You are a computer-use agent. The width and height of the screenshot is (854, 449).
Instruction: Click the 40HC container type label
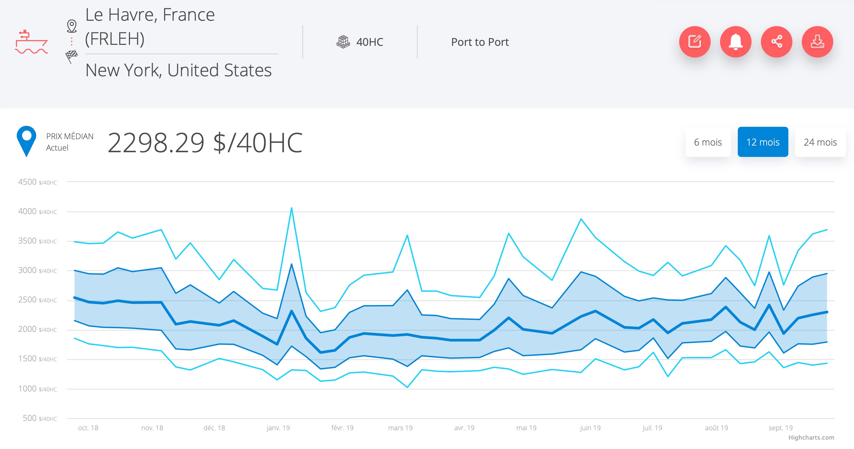[370, 42]
